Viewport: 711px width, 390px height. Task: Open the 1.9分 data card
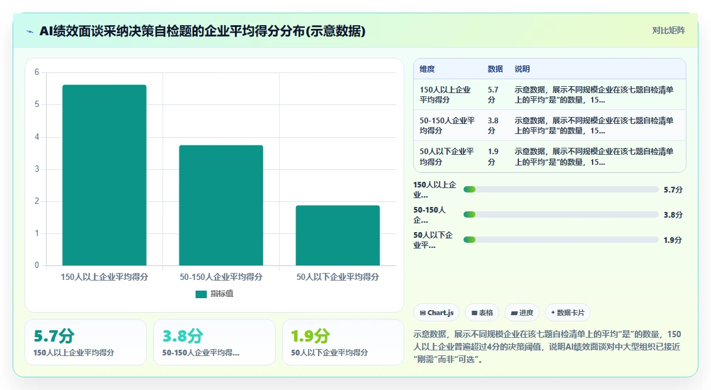point(343,342)
